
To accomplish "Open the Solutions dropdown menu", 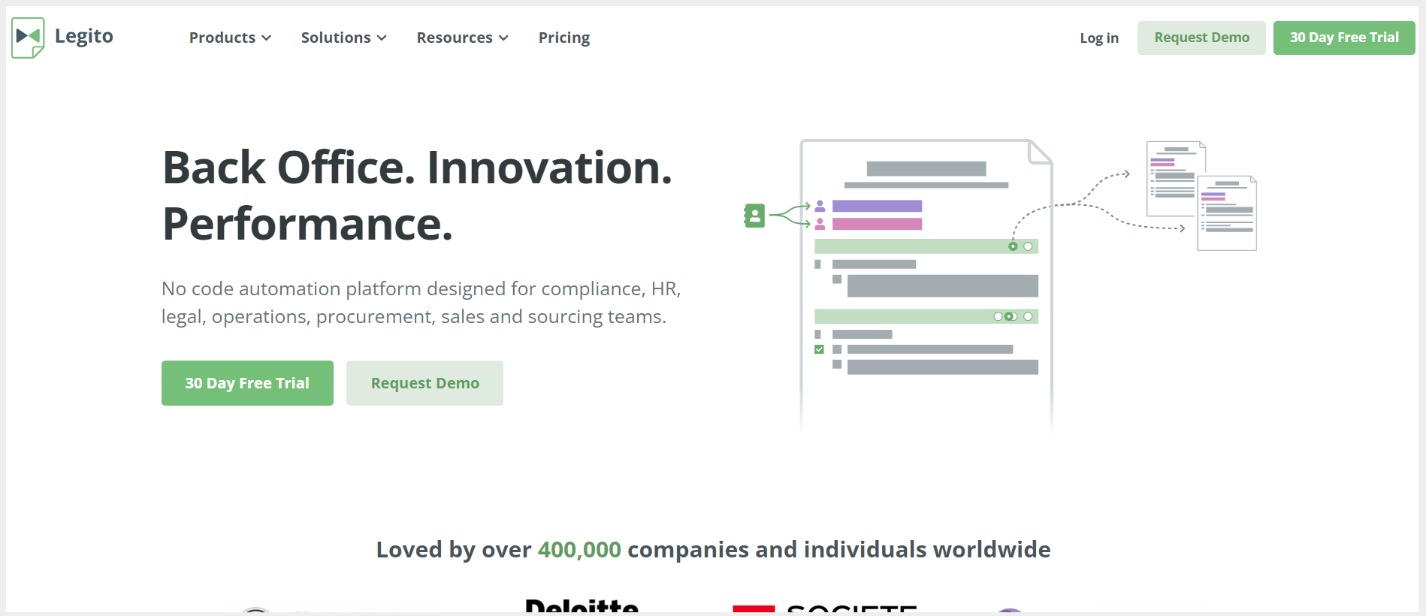I will click(343, 38).
